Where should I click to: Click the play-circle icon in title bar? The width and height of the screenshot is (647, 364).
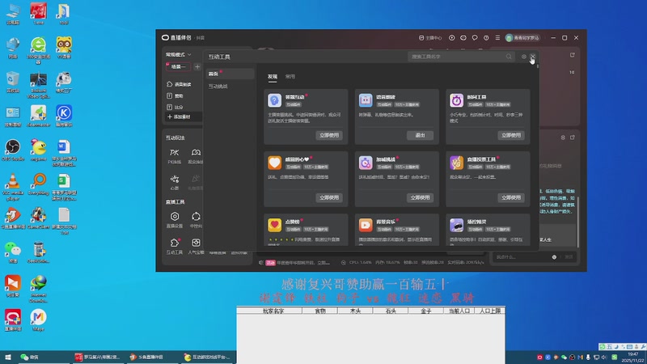452,37
